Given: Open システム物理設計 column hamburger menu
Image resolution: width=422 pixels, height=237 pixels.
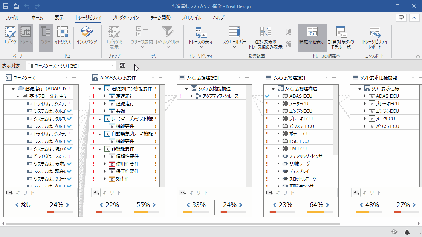Looking at the screenshot, I should (x=334, y=77).
